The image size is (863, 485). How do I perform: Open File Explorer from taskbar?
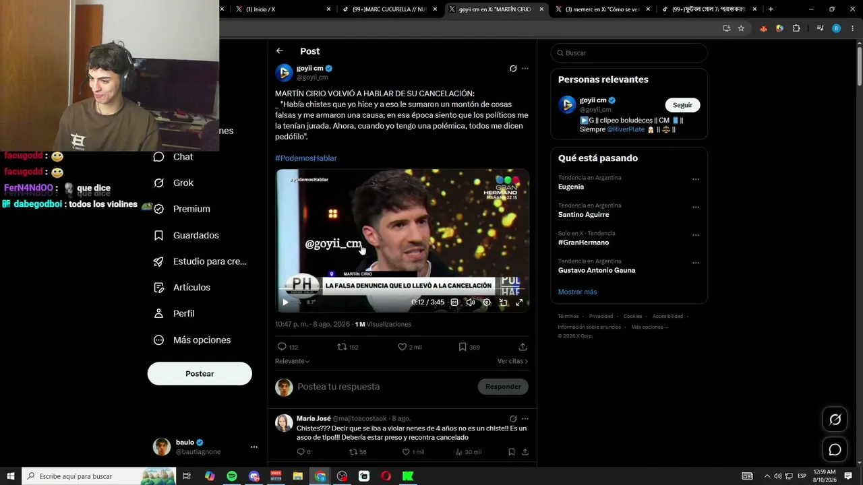(298, 476)
